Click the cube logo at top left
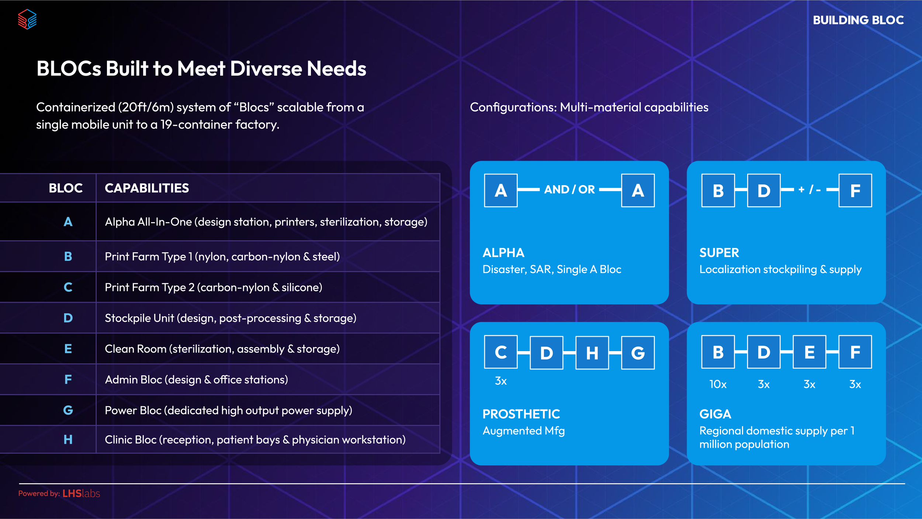This screenshot has height=519, width=922. pos(27,19)
